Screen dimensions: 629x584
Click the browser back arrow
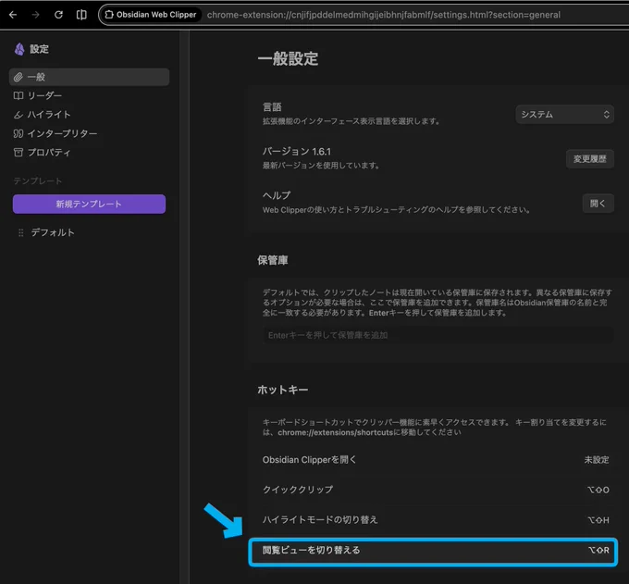point(13,15)
